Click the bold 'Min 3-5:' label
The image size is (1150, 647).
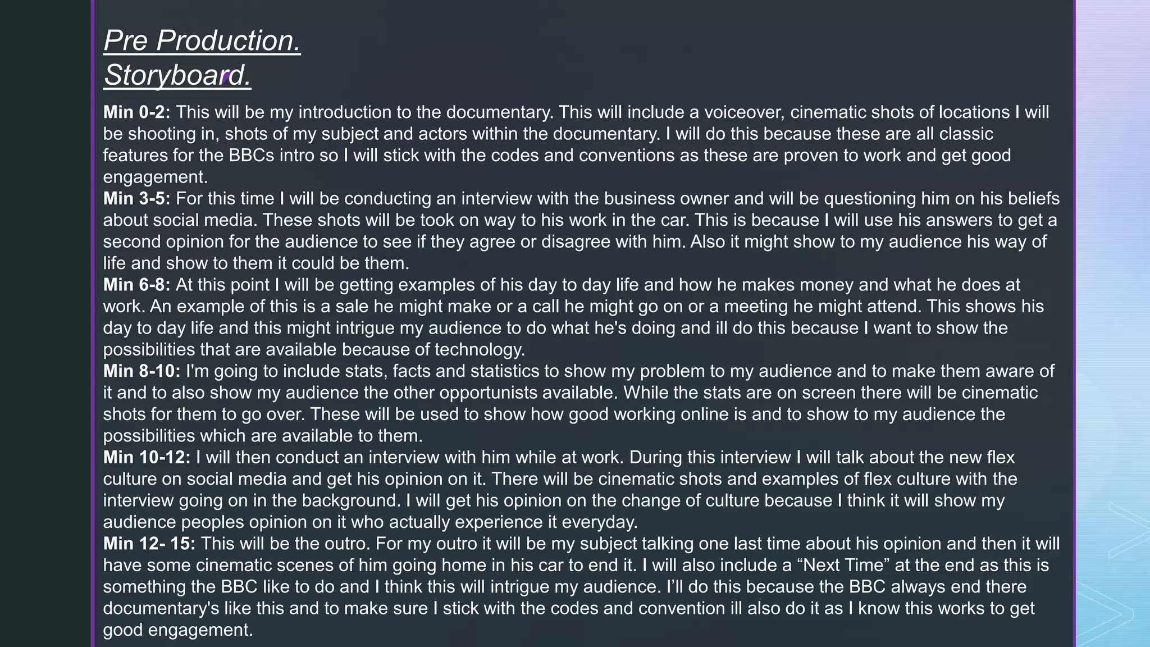pos(136,199)
